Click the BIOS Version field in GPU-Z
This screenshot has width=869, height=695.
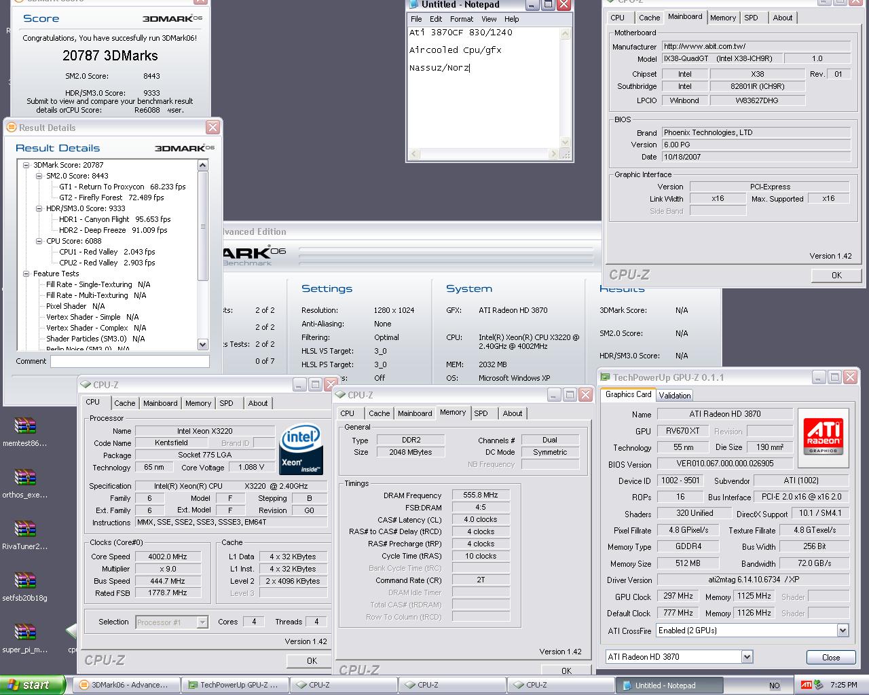point(725,464)
